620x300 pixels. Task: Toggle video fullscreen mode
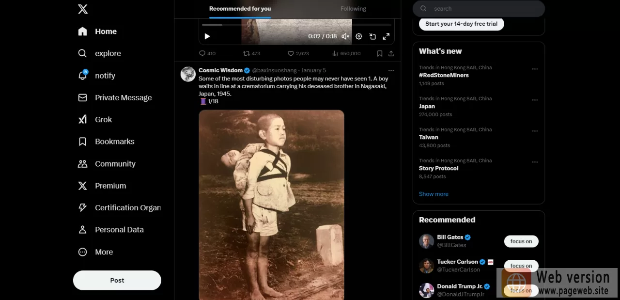coord(386,36)
